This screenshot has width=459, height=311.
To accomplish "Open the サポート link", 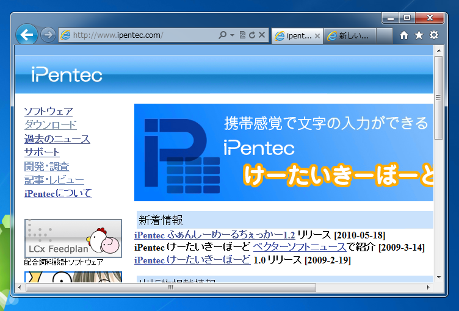I will tap(42, 152).
